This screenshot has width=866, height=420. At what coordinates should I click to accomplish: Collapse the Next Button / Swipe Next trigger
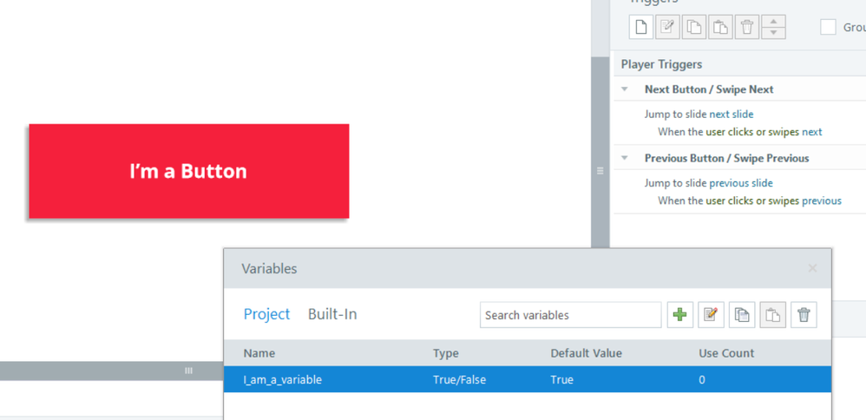tap(625, 89)
